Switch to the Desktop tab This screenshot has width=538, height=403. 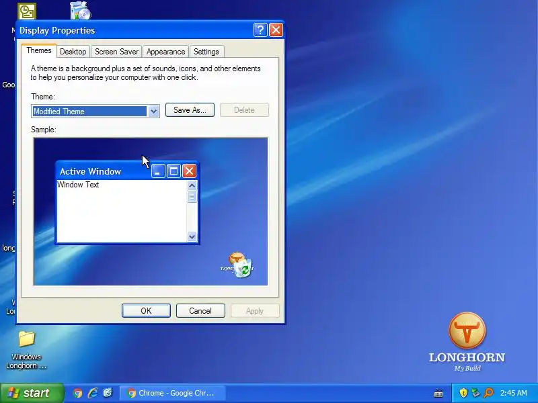(73, 52)
